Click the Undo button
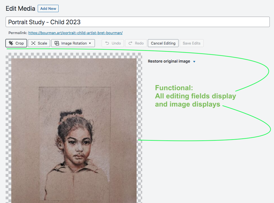This screenshot has height=203, width=274. pos(112,43)
